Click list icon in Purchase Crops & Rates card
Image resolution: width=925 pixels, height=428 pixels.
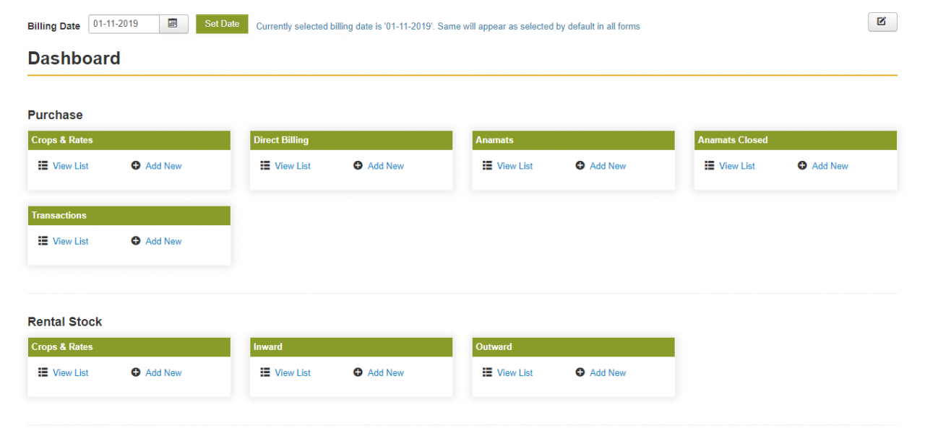(x=43, y=166)
